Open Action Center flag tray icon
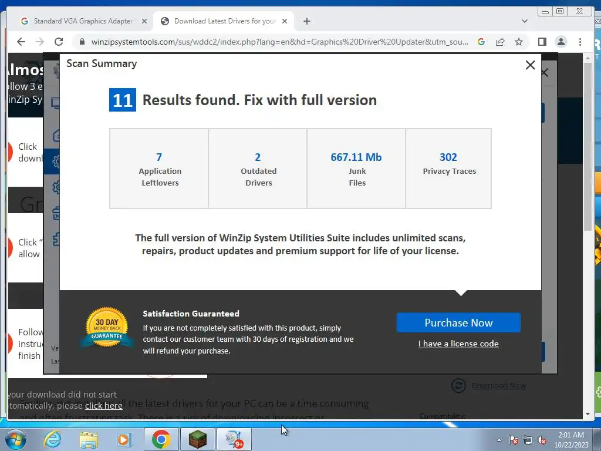 pyautogui.click(x=514, y=440)
